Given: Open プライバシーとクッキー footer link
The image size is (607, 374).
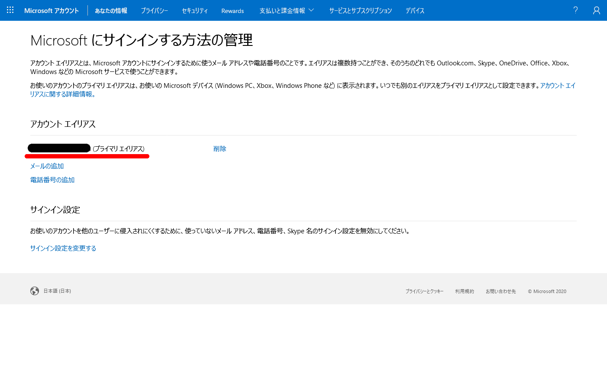Looking at the screenshot, I should tap(424, 291).
